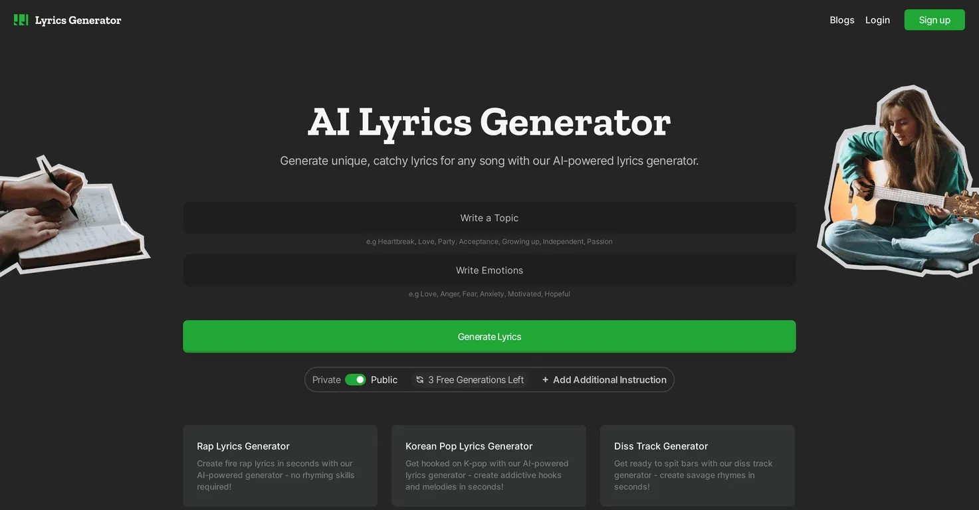Click the green Sign up button
This screenshot has width=979, height=510.
[934, 20]
